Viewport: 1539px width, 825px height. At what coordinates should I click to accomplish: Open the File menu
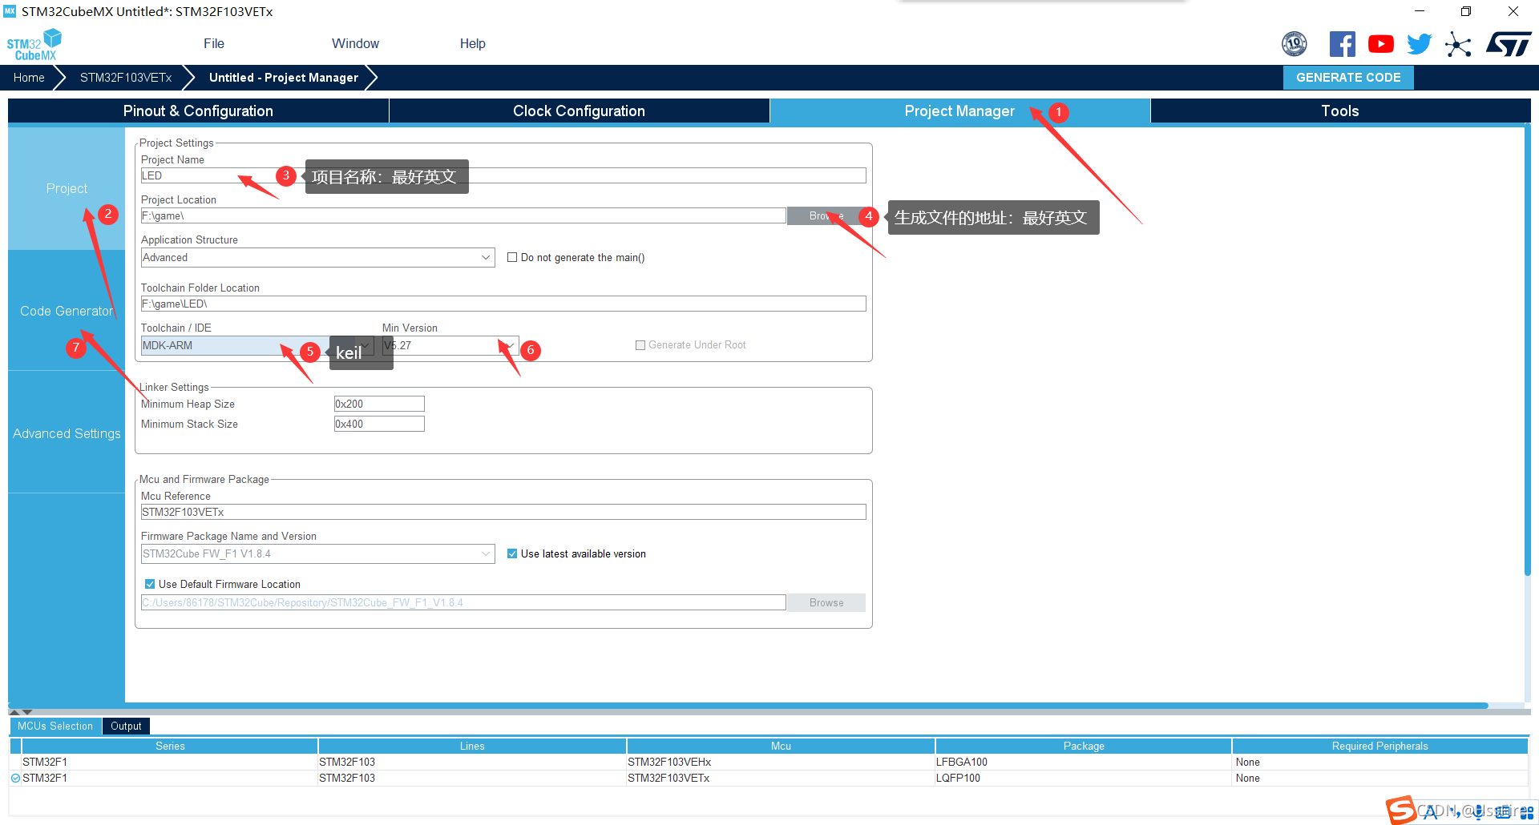tap(214, 43)
